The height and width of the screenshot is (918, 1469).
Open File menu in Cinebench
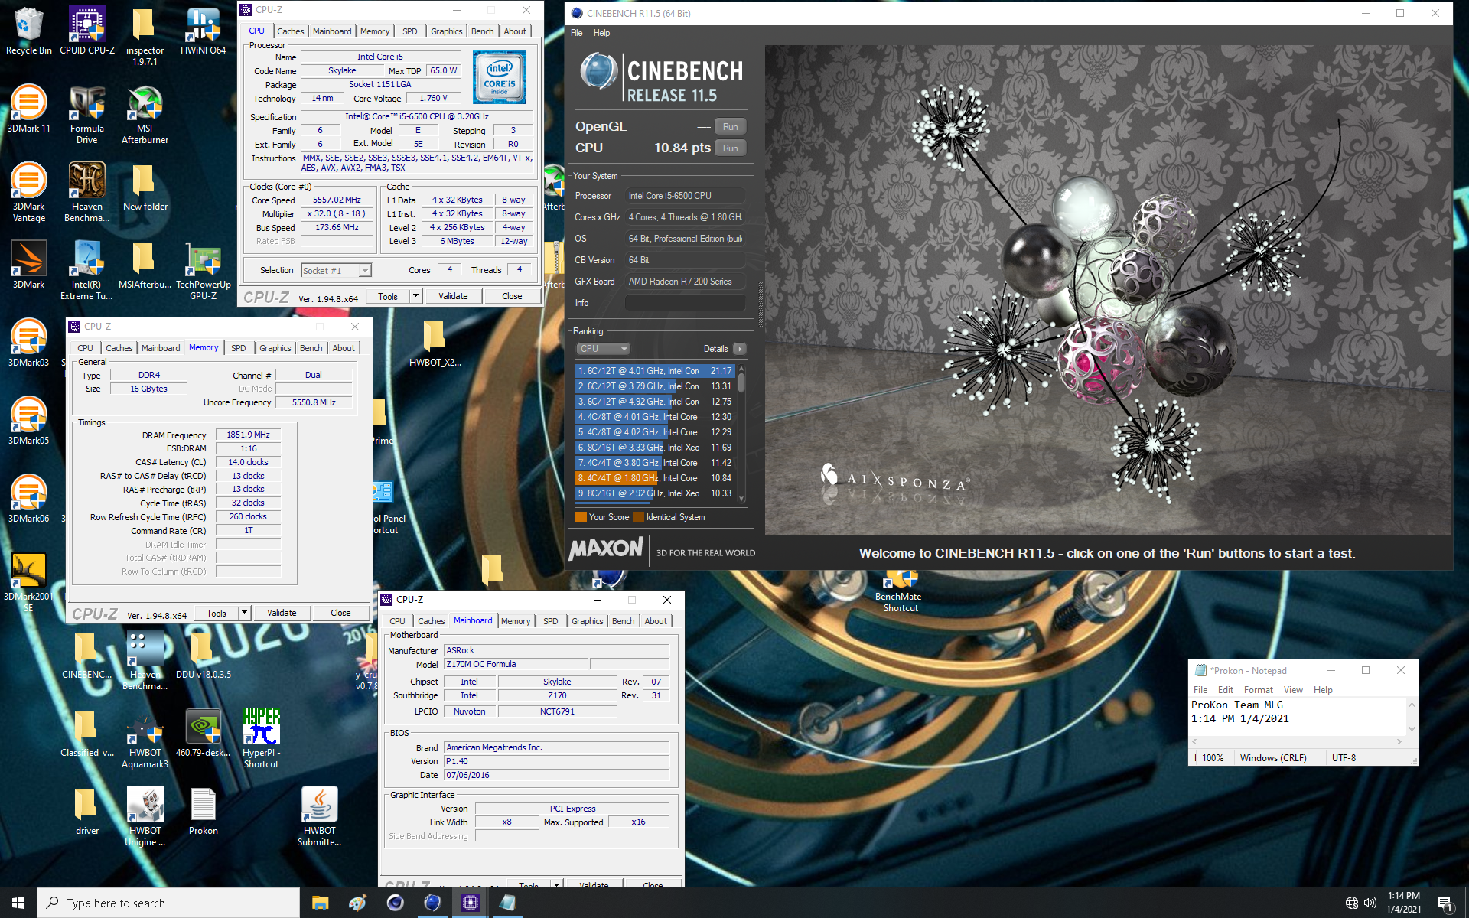pyautogui.click(x=576, y=33)
